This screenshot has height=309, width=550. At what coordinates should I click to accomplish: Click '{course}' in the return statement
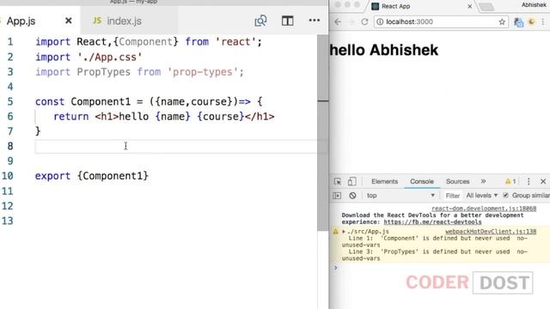click(220, 117)
